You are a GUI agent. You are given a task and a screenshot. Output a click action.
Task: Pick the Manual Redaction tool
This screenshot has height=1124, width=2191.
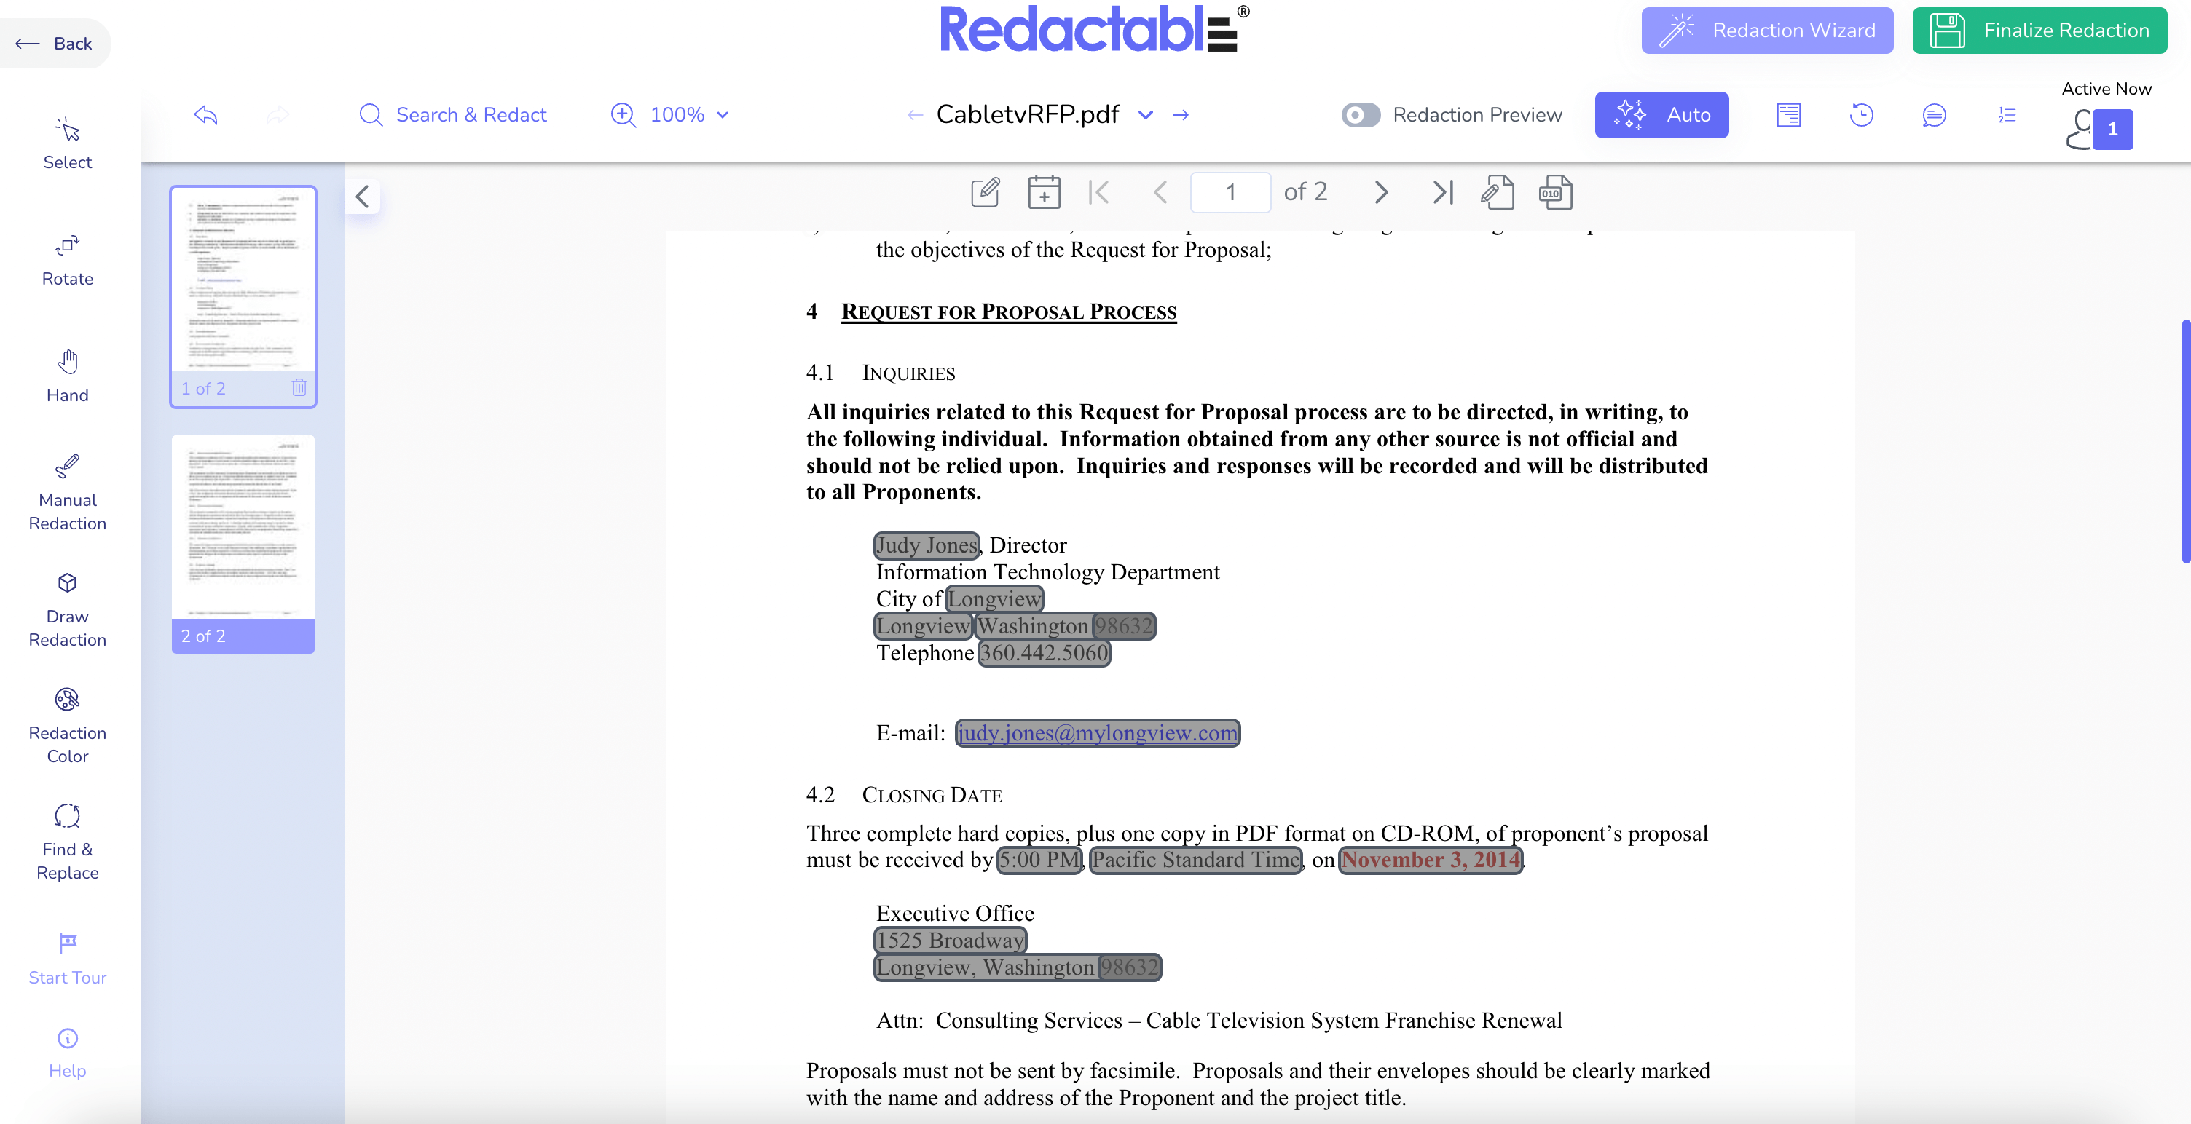click(67, 493)
